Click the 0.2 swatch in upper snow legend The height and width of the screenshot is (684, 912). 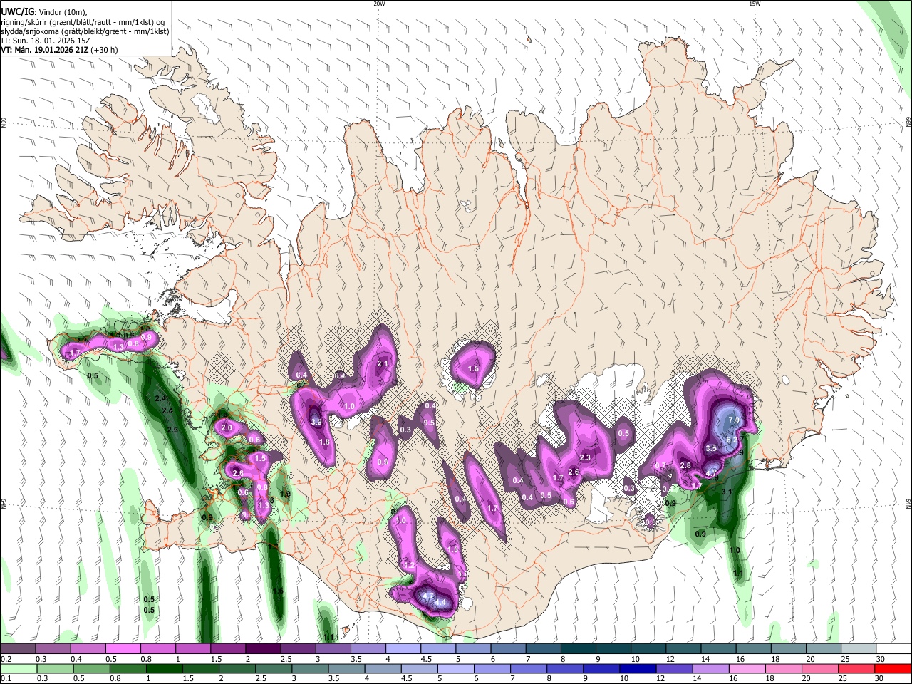tap(18, 649)
